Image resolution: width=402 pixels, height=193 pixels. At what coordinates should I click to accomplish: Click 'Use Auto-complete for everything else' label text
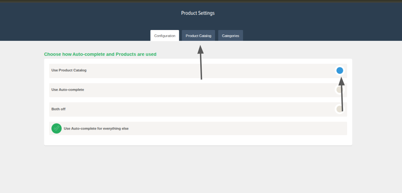pos(96,128)
